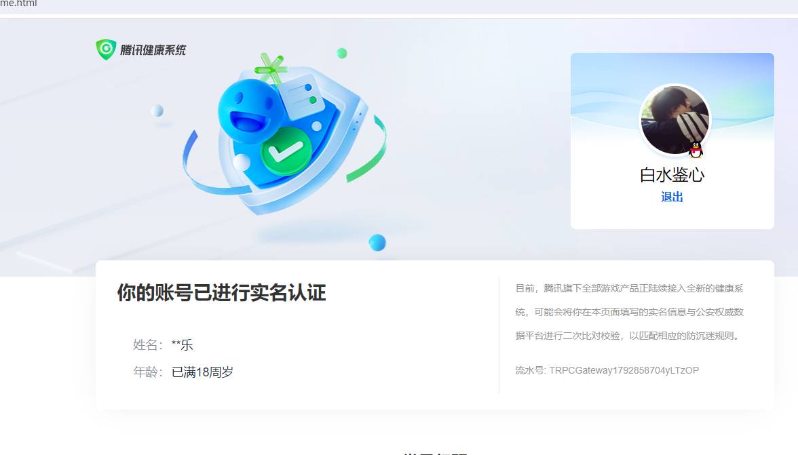The height and width of the screenshot is (455, 798).
Task: Click the me.html address bar text
Action: tap(18, 3)
